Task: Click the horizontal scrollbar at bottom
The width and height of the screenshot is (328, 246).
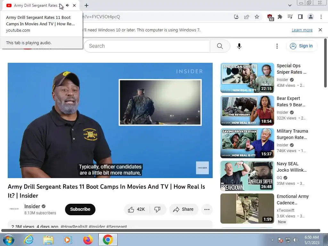Action: (161, 231)
